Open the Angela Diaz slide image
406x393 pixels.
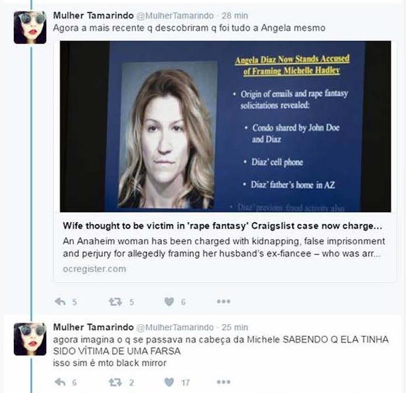[x=226, y=127]
